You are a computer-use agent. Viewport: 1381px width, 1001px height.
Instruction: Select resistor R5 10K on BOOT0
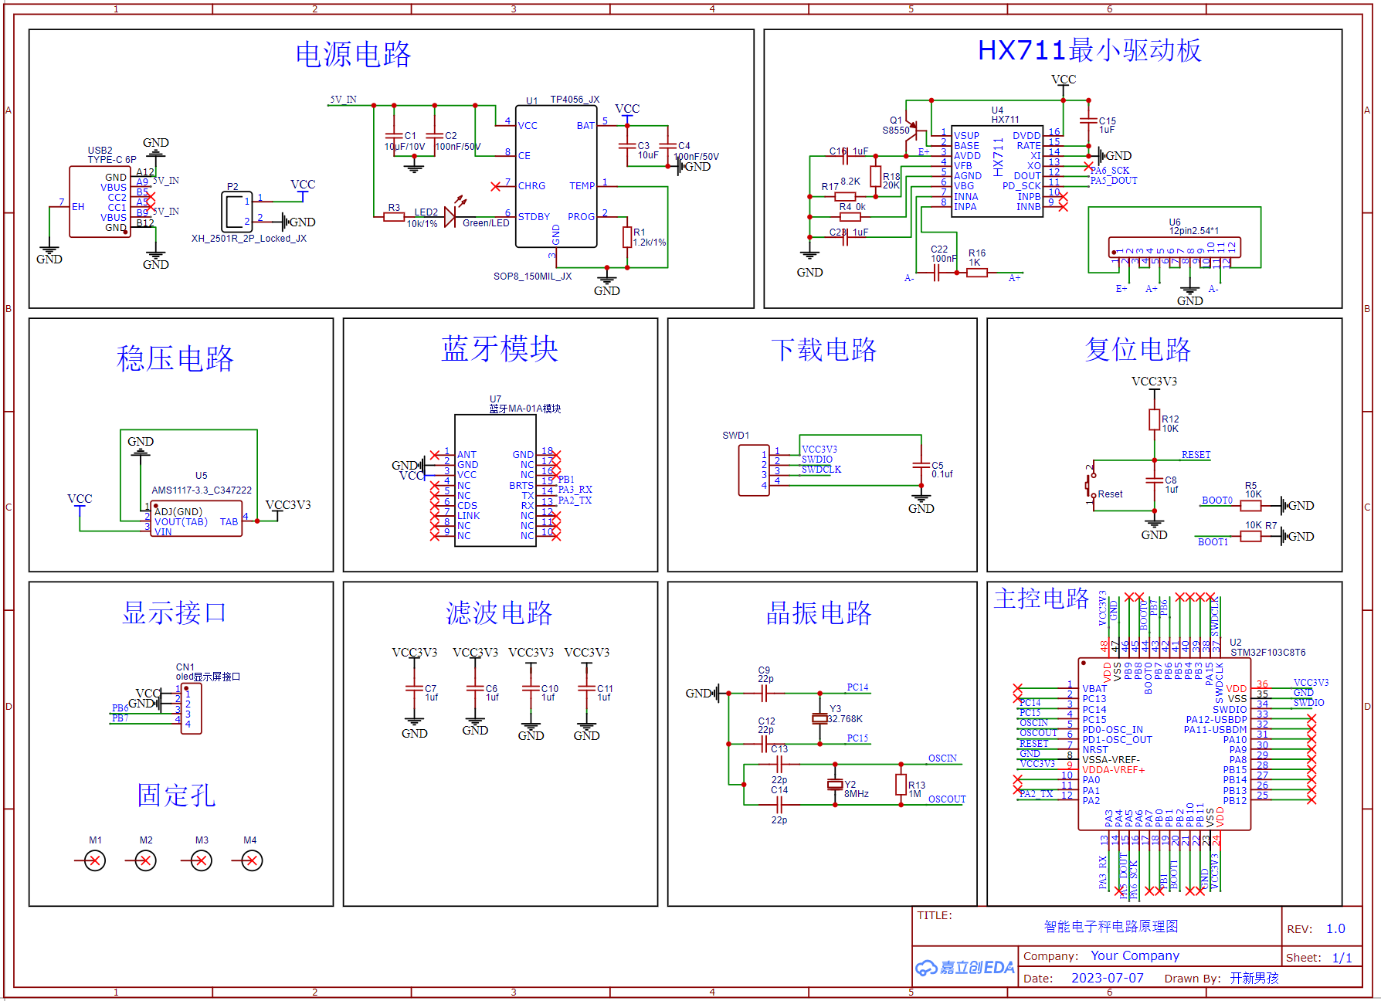1250,506
